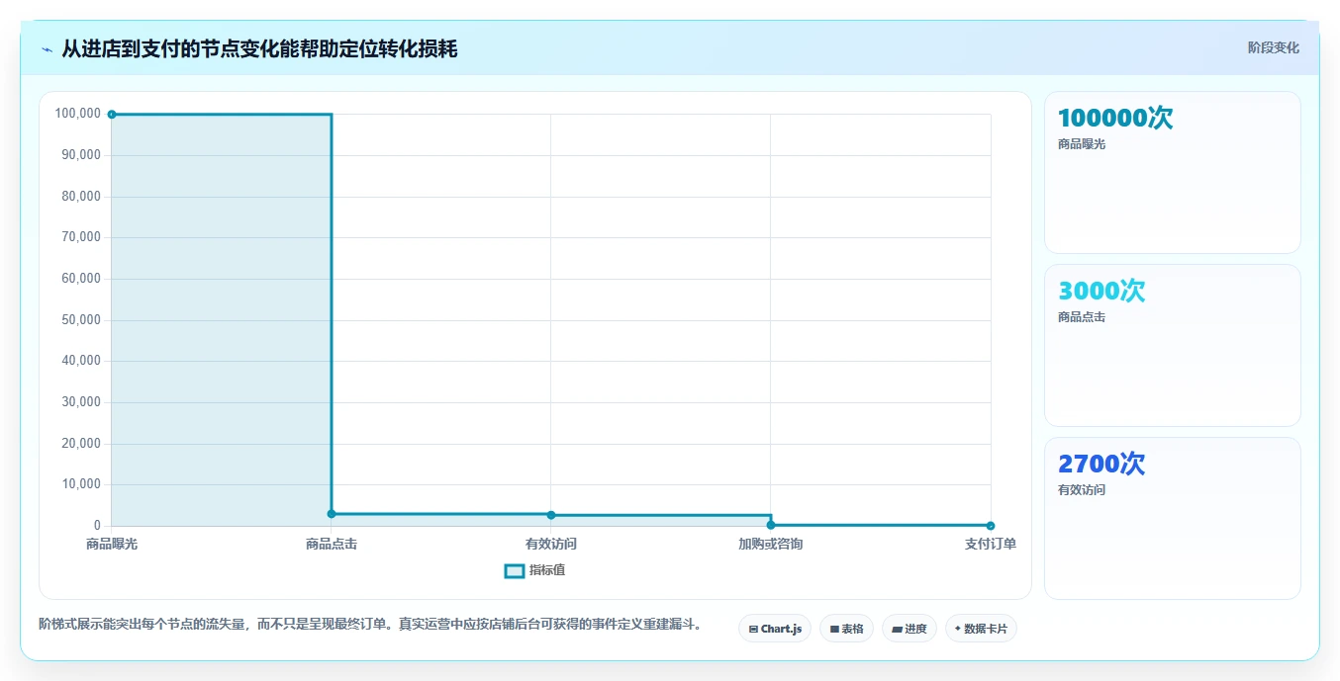Click the 商品曝光 x-axis label
Screen dimensions: 1340x681
pyautogui.click(x=112, y=544)
